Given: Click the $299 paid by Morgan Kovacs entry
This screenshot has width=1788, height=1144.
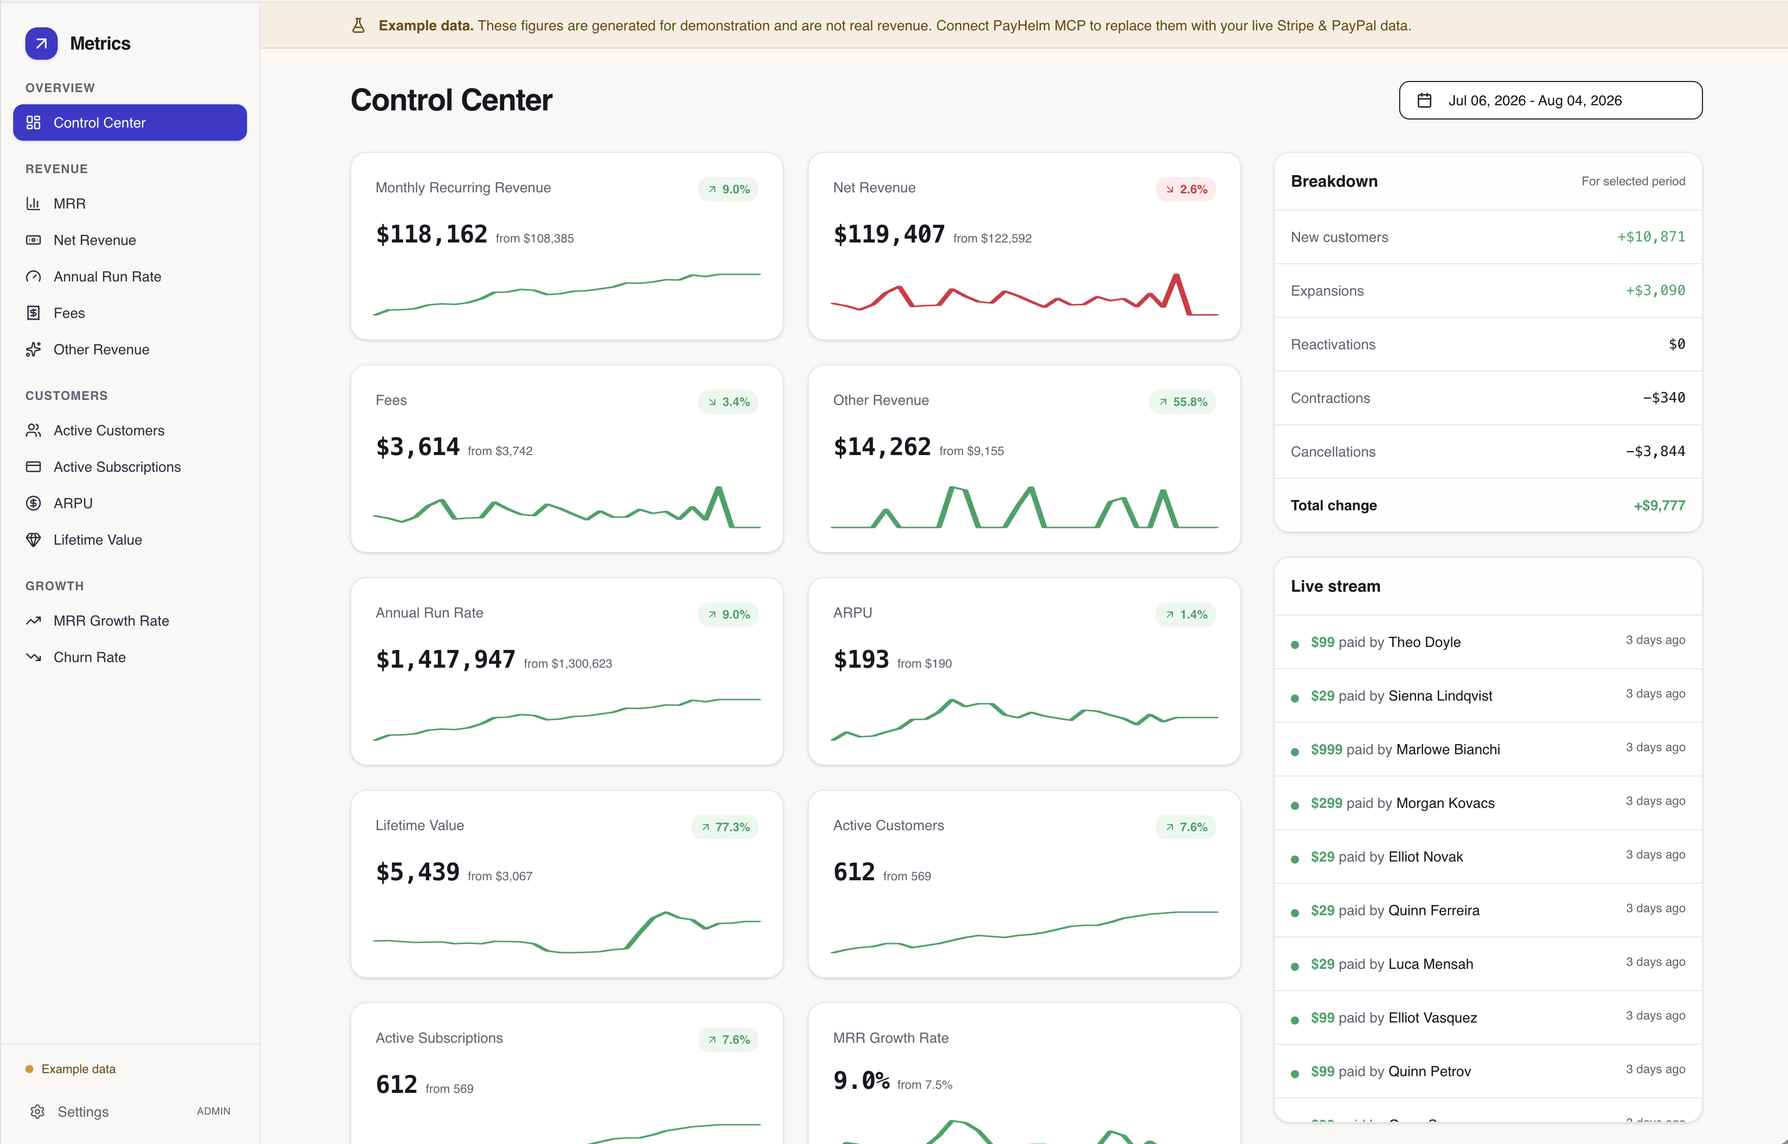Looking at the screenshot, I should (1488, 802).
